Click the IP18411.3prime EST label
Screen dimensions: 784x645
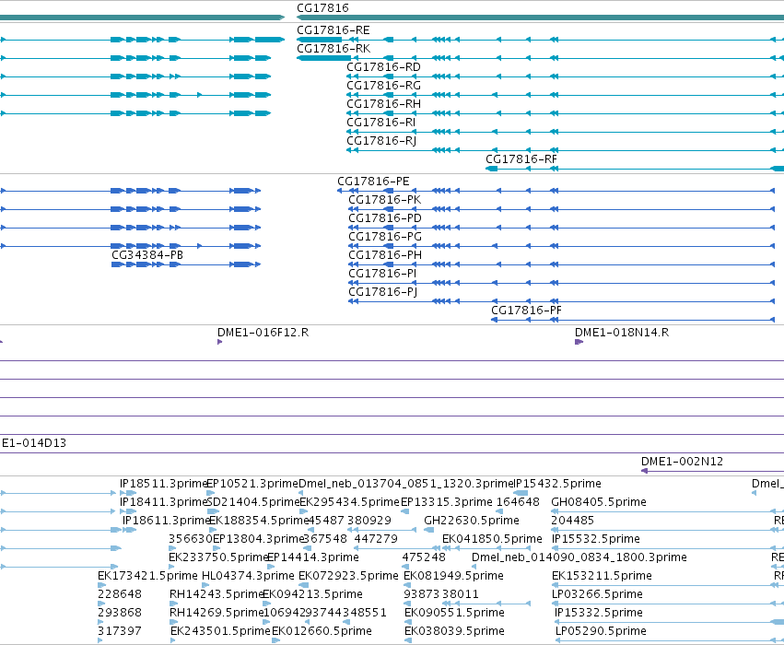pos(163,502)
